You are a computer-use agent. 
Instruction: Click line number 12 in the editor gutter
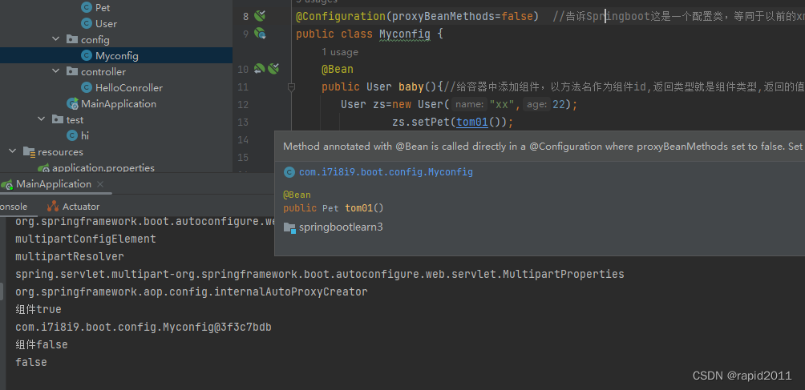pyautogui.click(x=243, y=105)
